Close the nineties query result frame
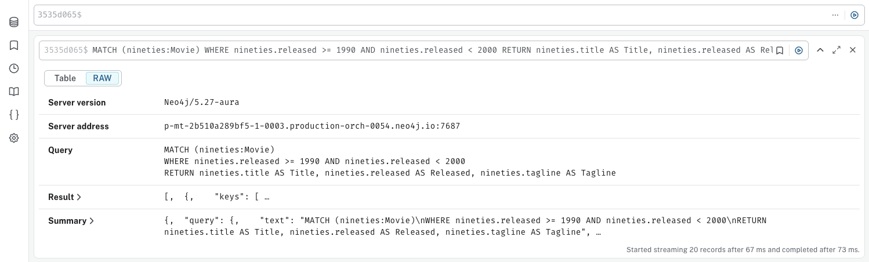Image resolution: width=869 pixels, height=262 pixels. point(853,50)
